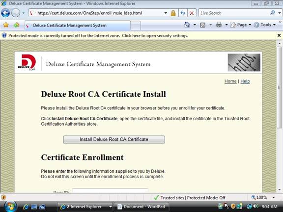Click the RSS Feeds toolbar icon
This screenshot has height=212, width=283.
(x=203, y=25)
